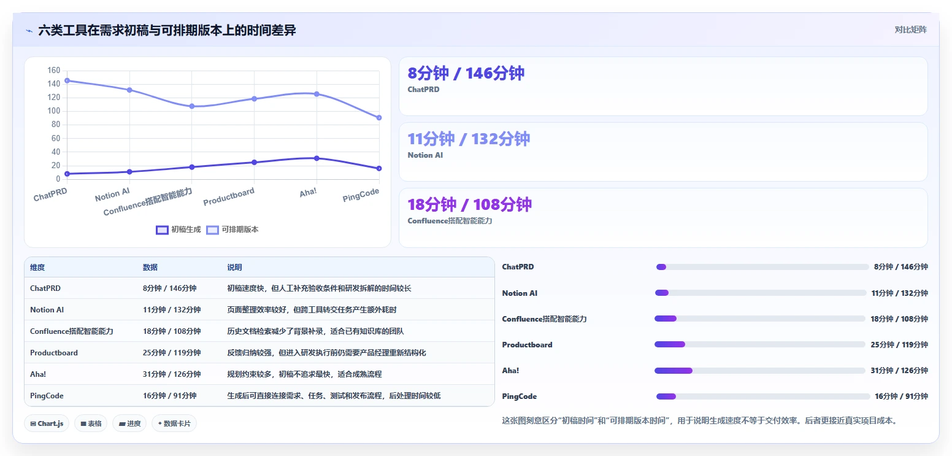Click the 可排期版本 data point for Aha!
Screen dimensions: 952x456
tap(317, 94)
